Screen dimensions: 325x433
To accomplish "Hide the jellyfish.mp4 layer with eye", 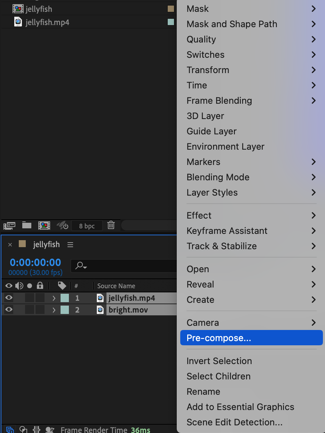I will (x=9, y=298).
